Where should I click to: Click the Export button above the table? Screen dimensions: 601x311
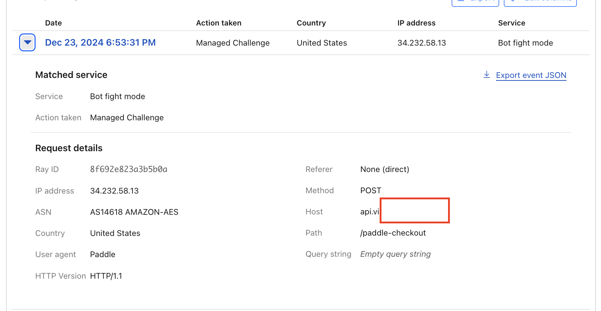point(475,2)
